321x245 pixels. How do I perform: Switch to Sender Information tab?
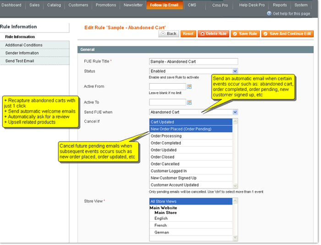(35, 53)
